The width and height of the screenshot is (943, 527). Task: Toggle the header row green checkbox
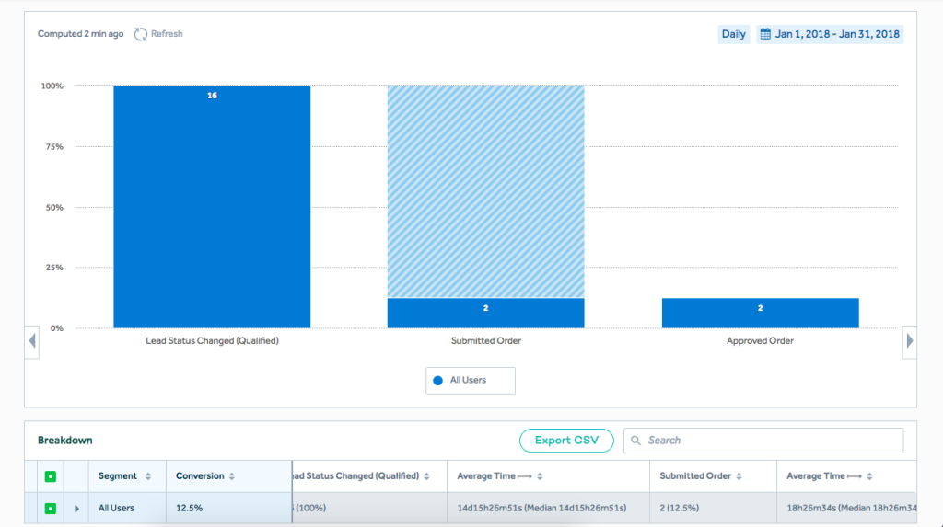51,476
